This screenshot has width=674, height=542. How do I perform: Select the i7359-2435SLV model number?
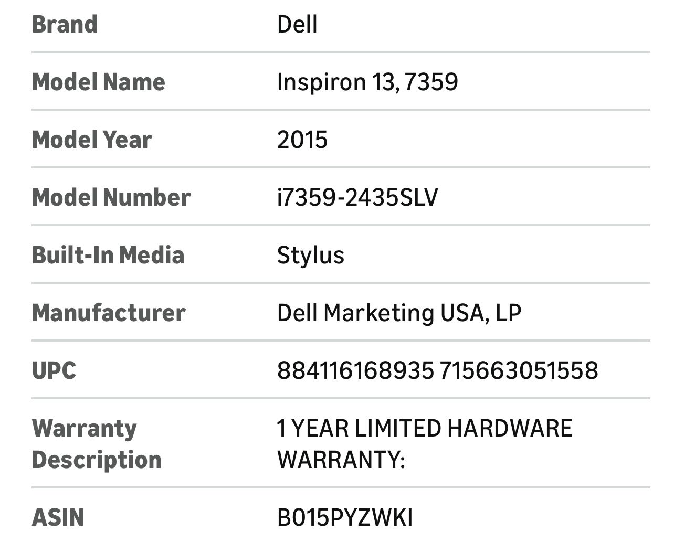coord(357,197)
